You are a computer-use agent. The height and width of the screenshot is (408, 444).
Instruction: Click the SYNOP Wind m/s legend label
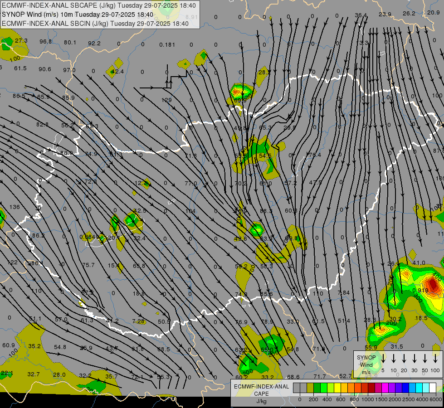pyautogui.click(x=366, y=364)
